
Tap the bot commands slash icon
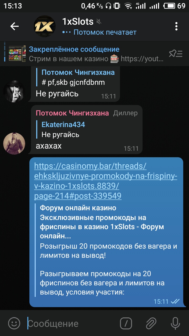(x=126, y=323)
